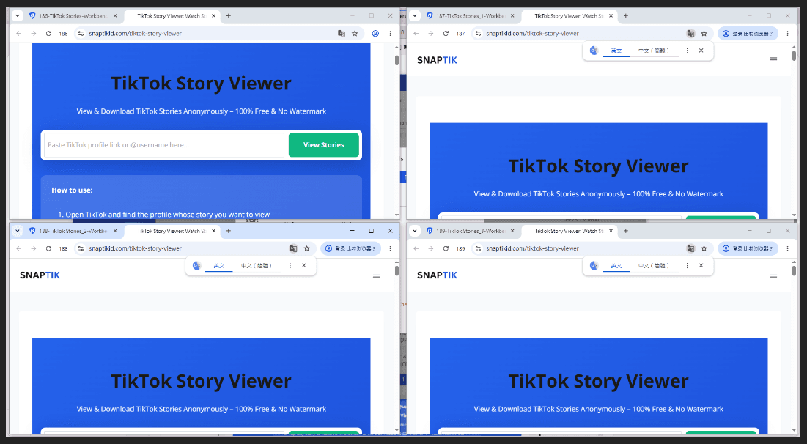Close translate popup in window 188
The width and height of the screenshot is (807, 444).
click(x=303, y=265)
